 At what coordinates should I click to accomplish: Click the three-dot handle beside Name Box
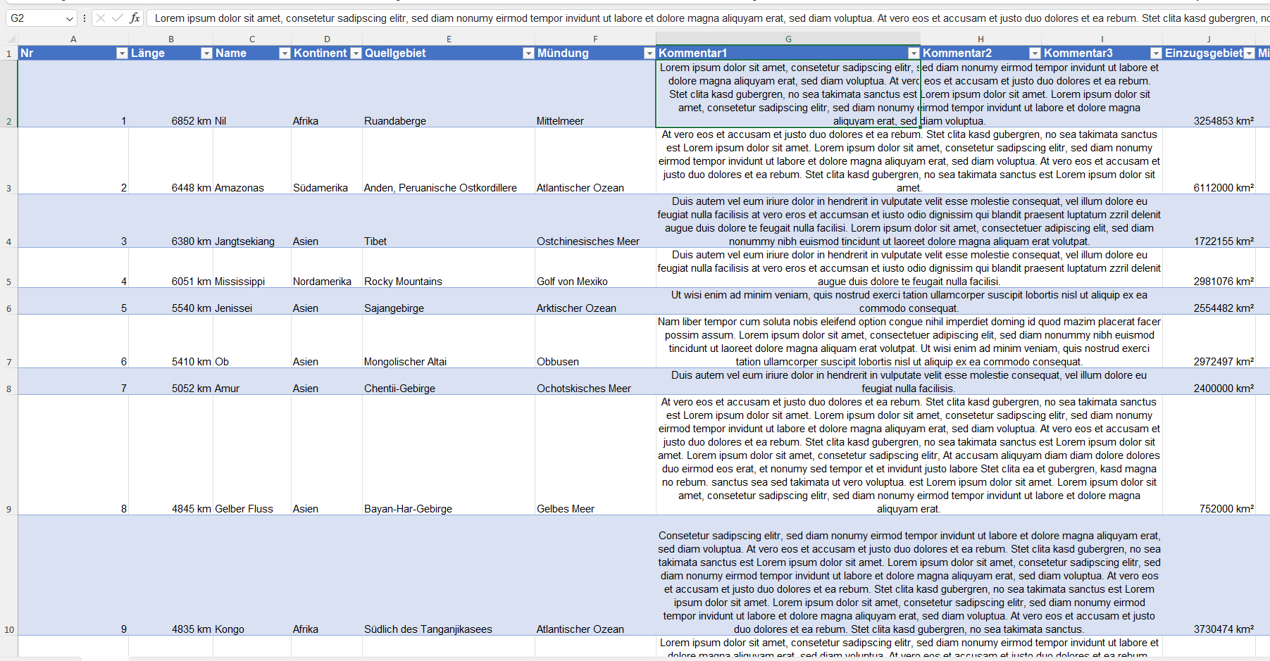coord(85,18)
